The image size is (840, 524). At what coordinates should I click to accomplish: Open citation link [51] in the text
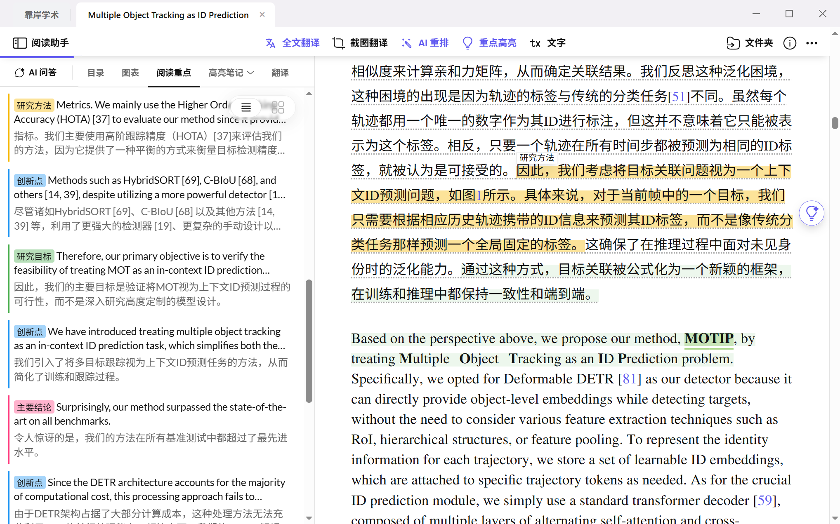678,96
